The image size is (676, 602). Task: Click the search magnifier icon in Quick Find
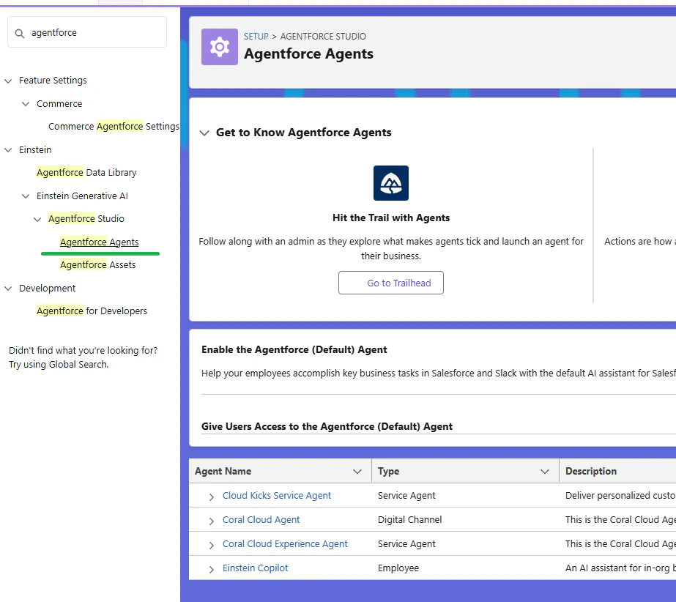coord(19,33)
